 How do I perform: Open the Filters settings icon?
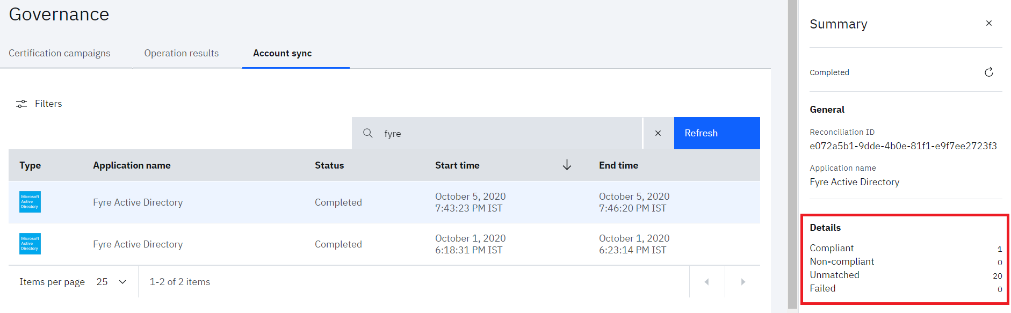pyautogui.click(x=21, y=104)
